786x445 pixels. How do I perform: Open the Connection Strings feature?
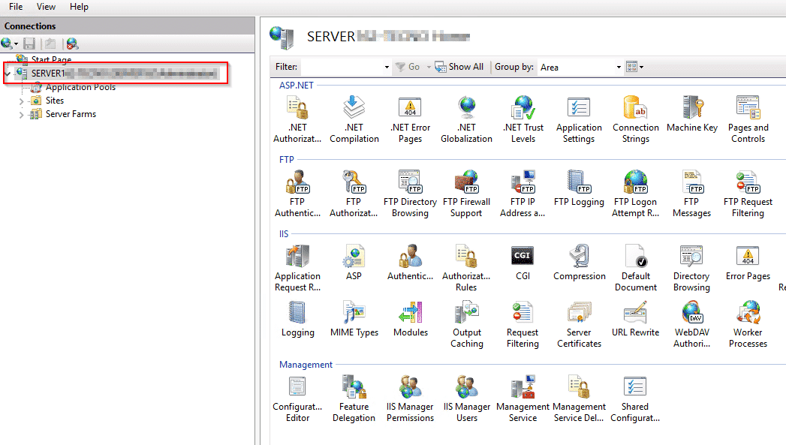click(636, 120)
